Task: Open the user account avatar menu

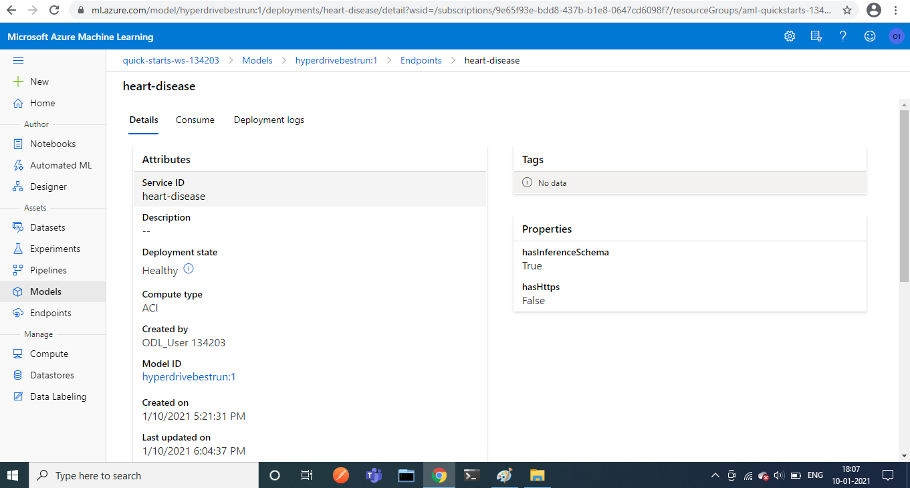Action: pyautogui.click(x=896, y=36)
